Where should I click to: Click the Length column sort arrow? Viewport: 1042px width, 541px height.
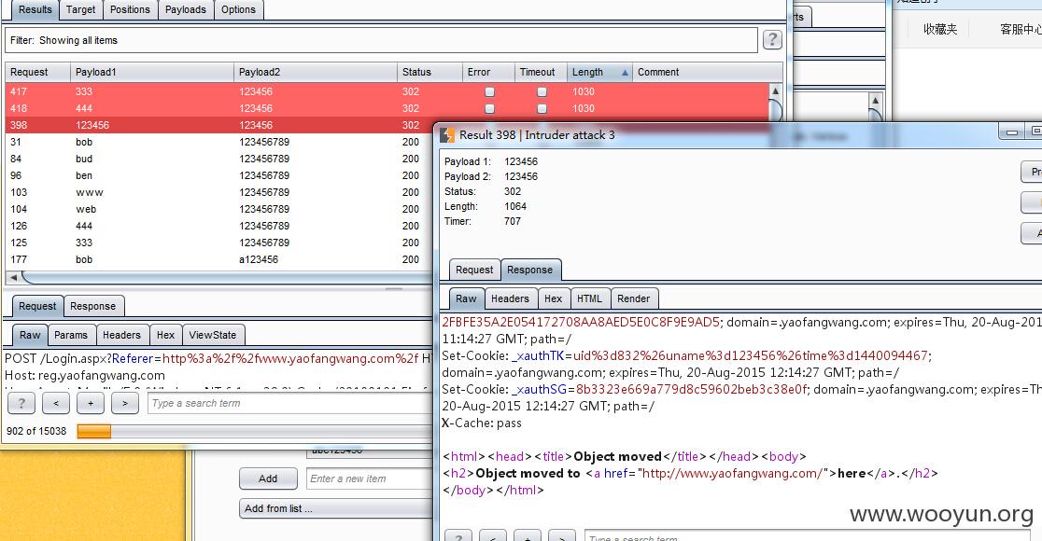[x=625, y=73]
